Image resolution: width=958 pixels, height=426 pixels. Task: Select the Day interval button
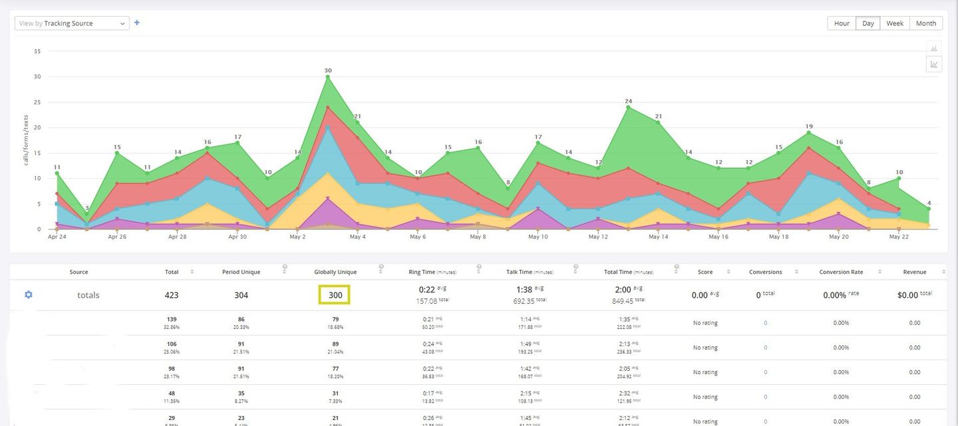click(868, 23)
